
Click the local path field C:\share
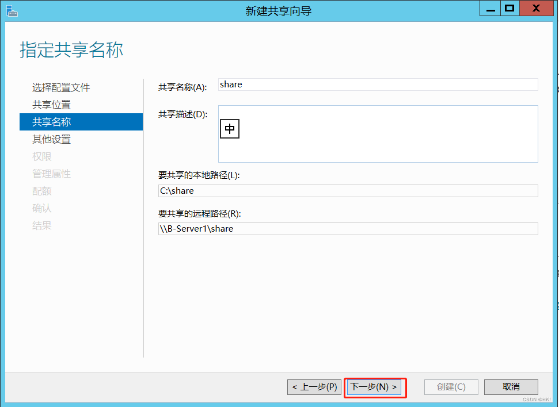(348, 191)
